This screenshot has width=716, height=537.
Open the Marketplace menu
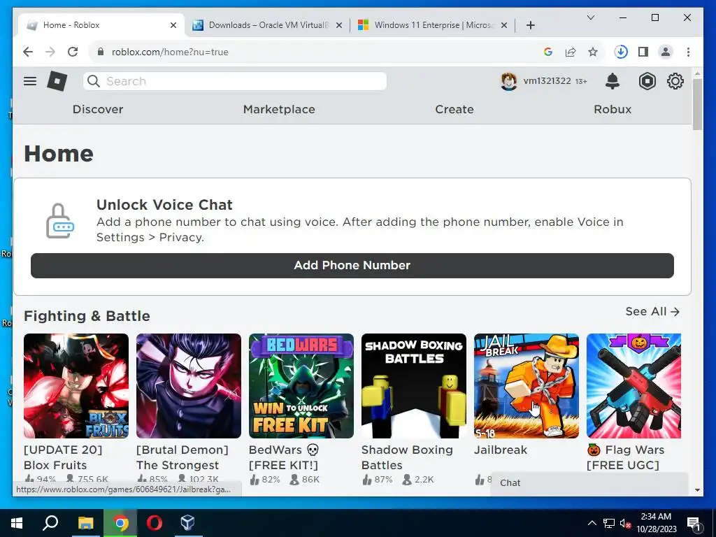(279, 109)
